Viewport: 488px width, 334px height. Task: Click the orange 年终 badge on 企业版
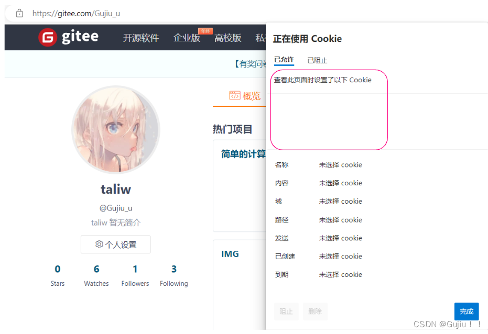point(205,31)
